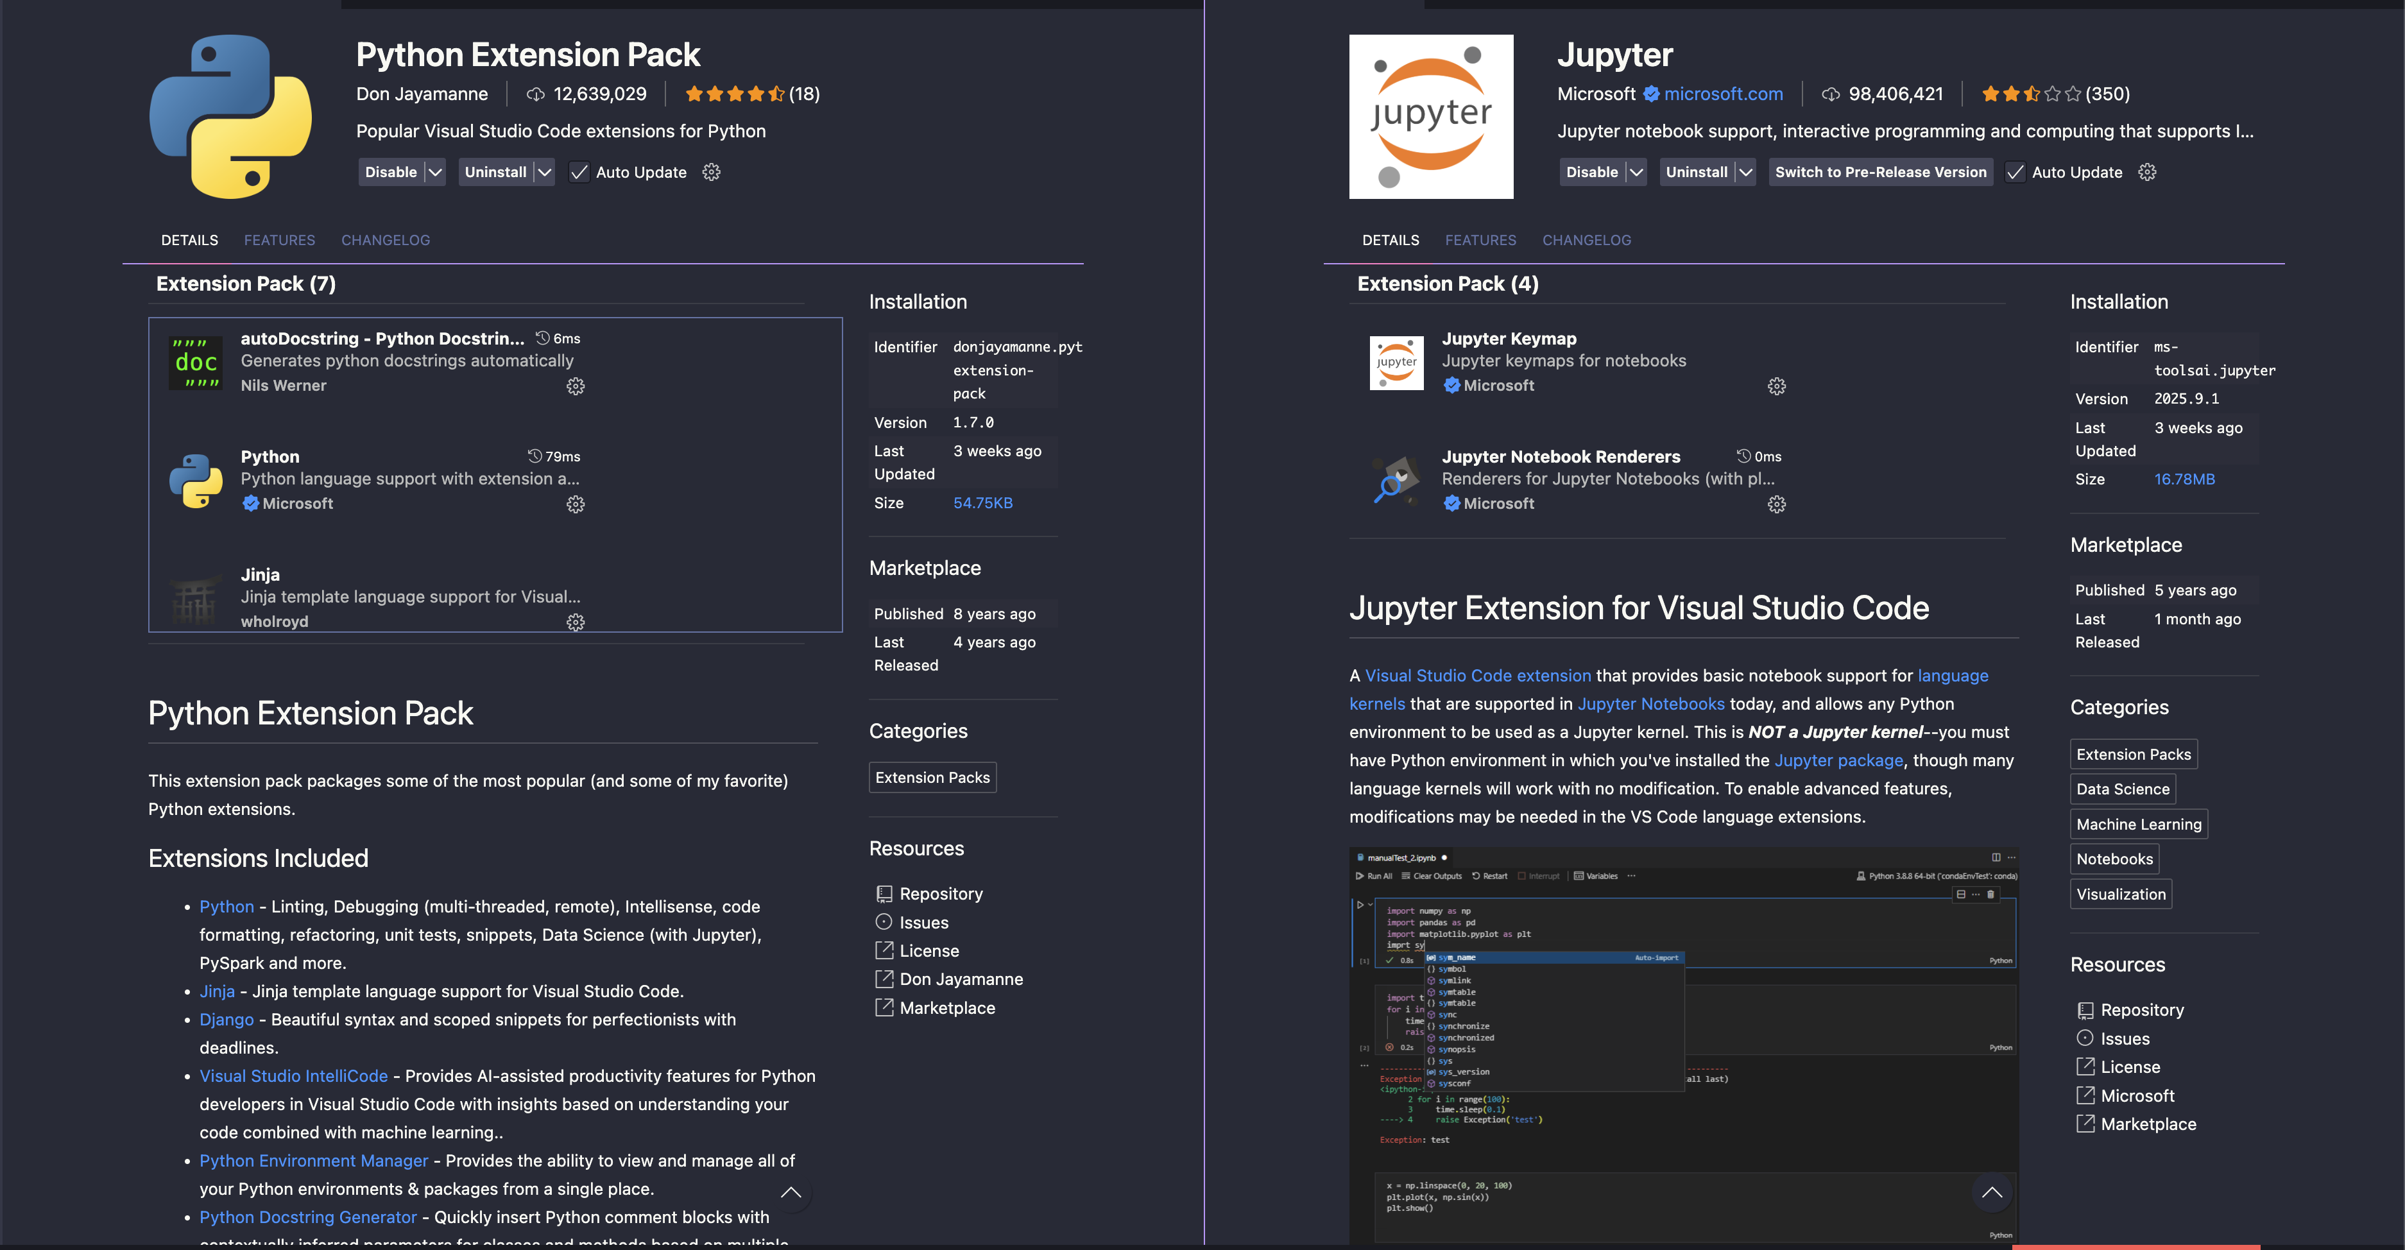
Task: Click the Python Extension Pack install count icon
Action: (x=535, y=94)
